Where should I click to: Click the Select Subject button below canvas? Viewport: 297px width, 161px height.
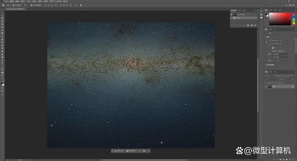click(x=119, y=151)
